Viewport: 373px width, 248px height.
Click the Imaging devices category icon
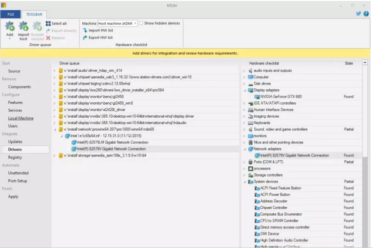(x=251, y=116)
